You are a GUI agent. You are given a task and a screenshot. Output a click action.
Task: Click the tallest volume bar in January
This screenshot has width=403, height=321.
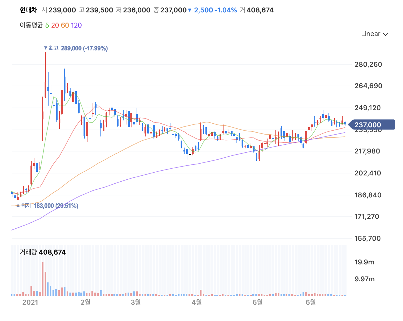[43, 279]
